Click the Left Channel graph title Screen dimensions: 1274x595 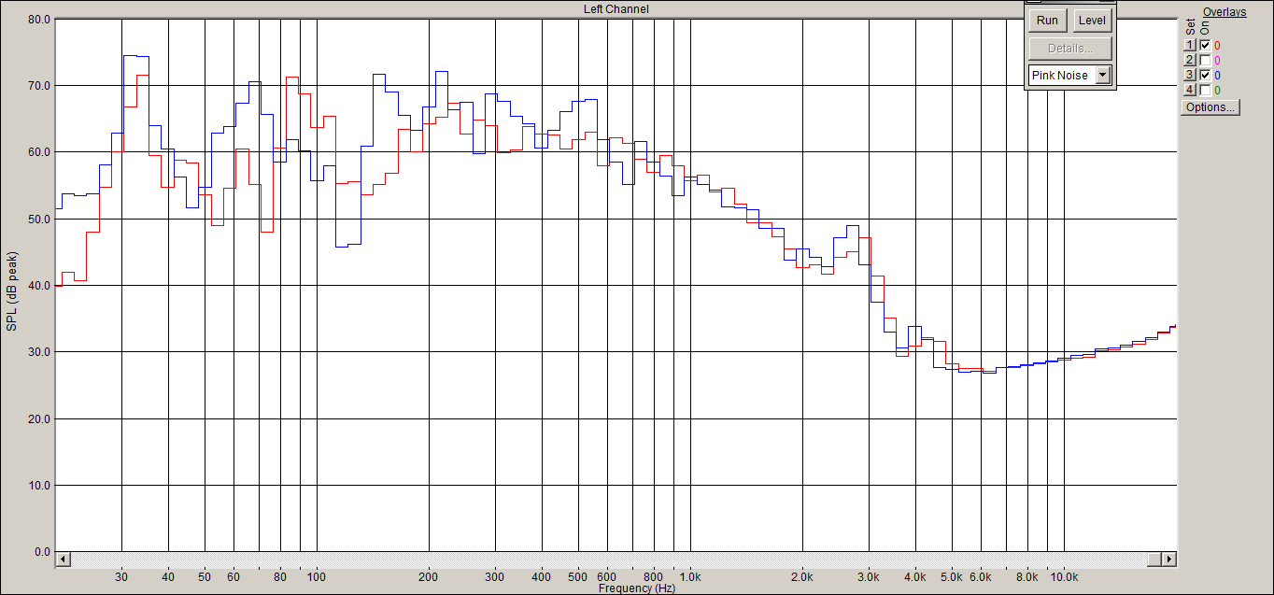(616, 9)
